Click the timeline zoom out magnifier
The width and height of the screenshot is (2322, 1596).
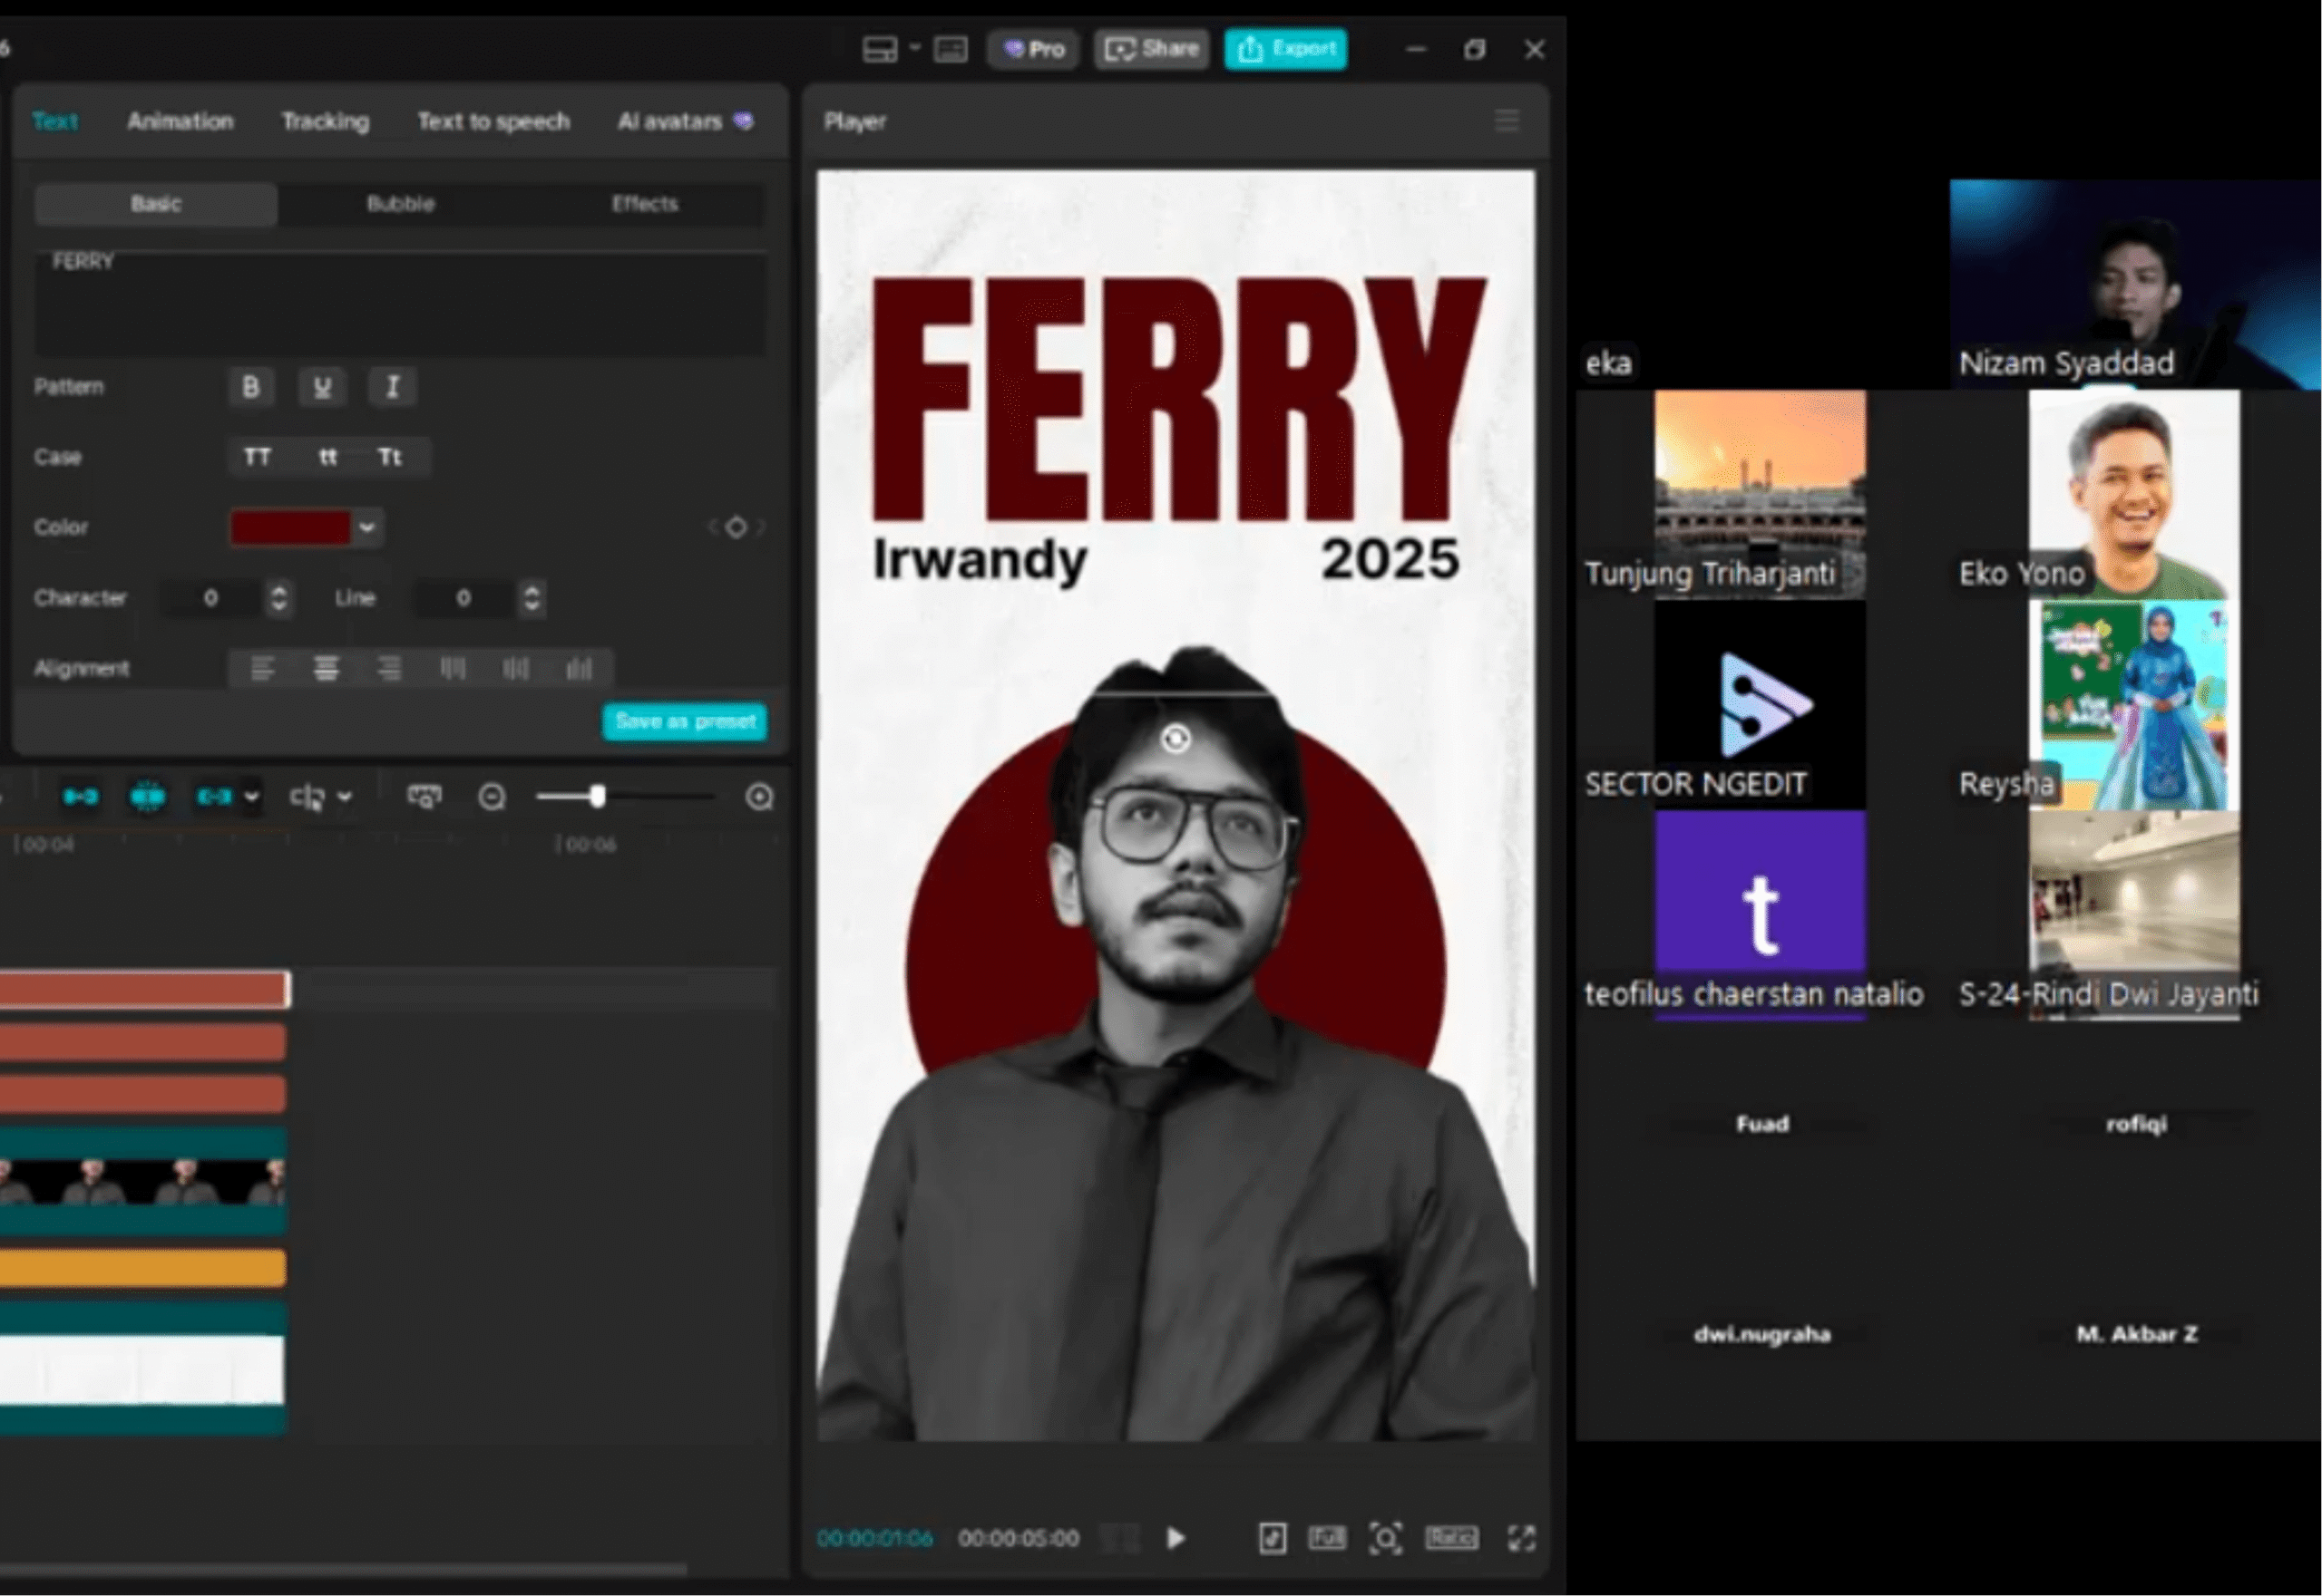[492, 797]
